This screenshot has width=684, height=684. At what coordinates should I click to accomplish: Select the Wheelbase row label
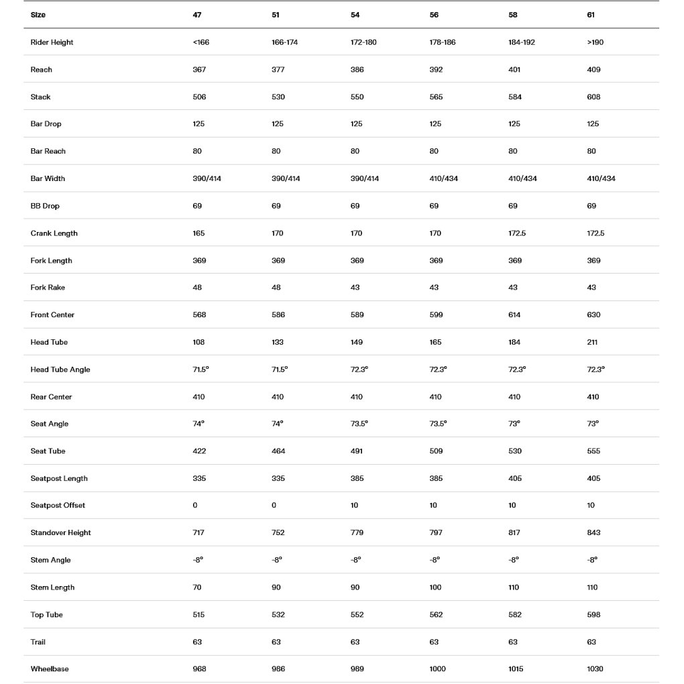50,669
